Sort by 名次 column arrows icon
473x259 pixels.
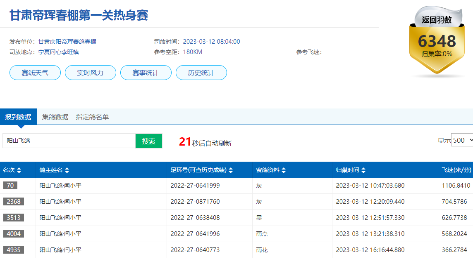(x=19, y=170)
